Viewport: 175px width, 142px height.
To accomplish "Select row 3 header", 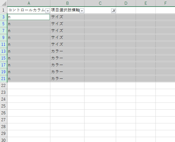I will (x=3, y=17).
